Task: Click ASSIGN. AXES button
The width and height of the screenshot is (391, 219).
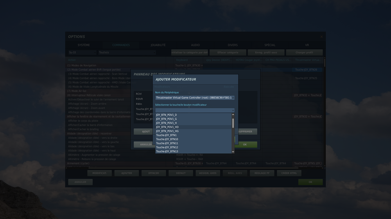Action: [208, 173]
